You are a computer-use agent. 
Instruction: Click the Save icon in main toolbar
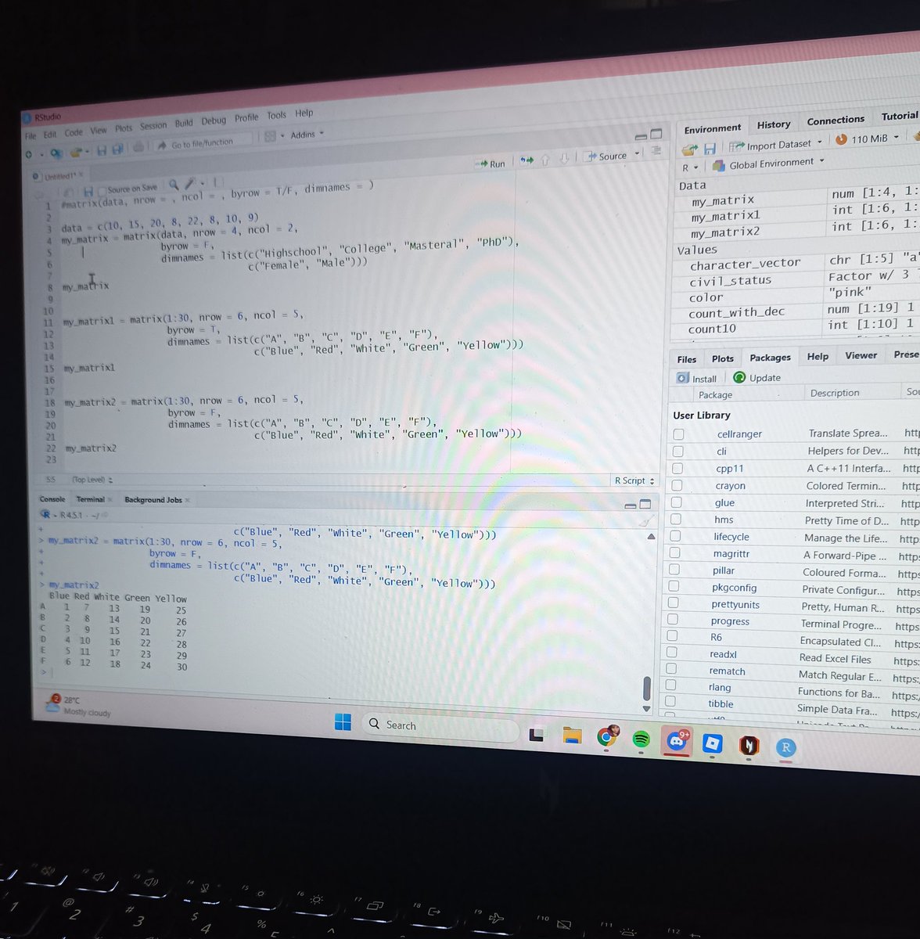pos(102,149)
